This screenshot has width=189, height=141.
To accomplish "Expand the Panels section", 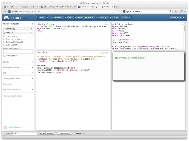I will pyautogui.click(x=18, y=62).
